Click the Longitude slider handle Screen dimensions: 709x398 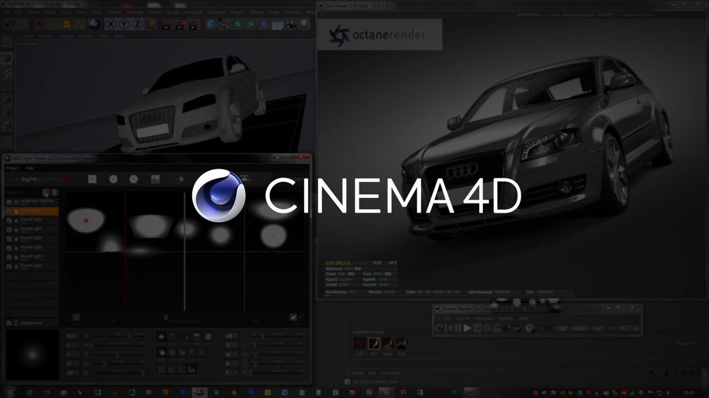tap(255, 345)
